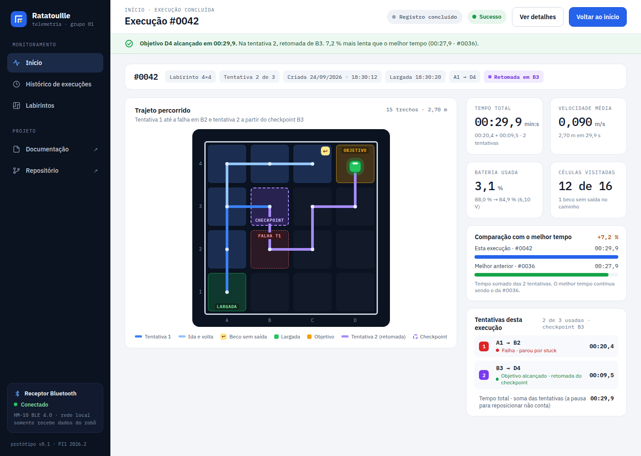Click the red attempt 1 badge
Screen dimensions: 641x456
click(x=484, y=346)
